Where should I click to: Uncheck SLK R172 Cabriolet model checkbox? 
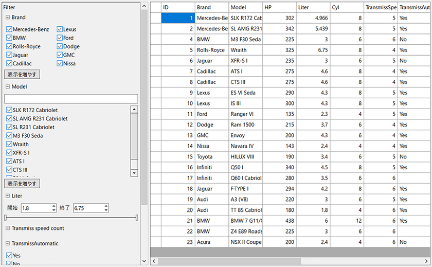[9, 110]
